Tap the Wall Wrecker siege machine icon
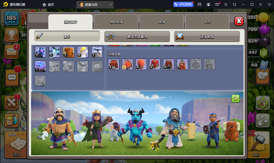This screenshot has width=274, height=163. point(114,64)
